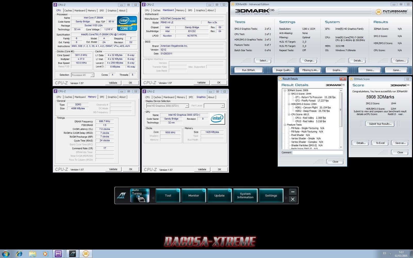Click the Auto Tuning icon in ASUS AI Suite
The width and height of the screenshot is (413, 258).
[x=140, y=195]
